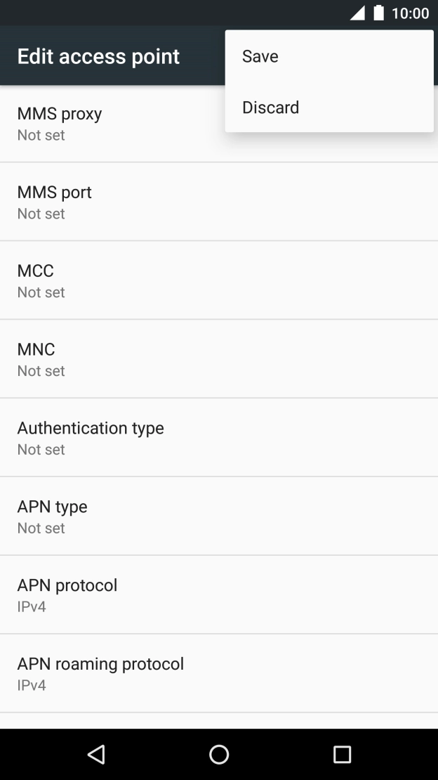
Task: Tap the 10:00 clock in status bar
Action: 410,13
